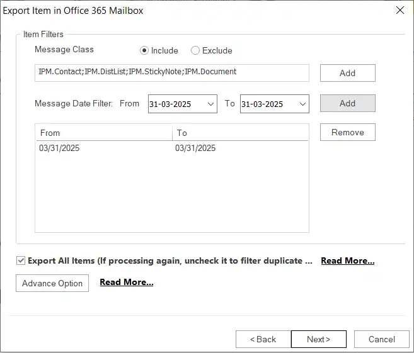Select the Include radio button
Screen dimensions: 414x353
pos(144,50)
